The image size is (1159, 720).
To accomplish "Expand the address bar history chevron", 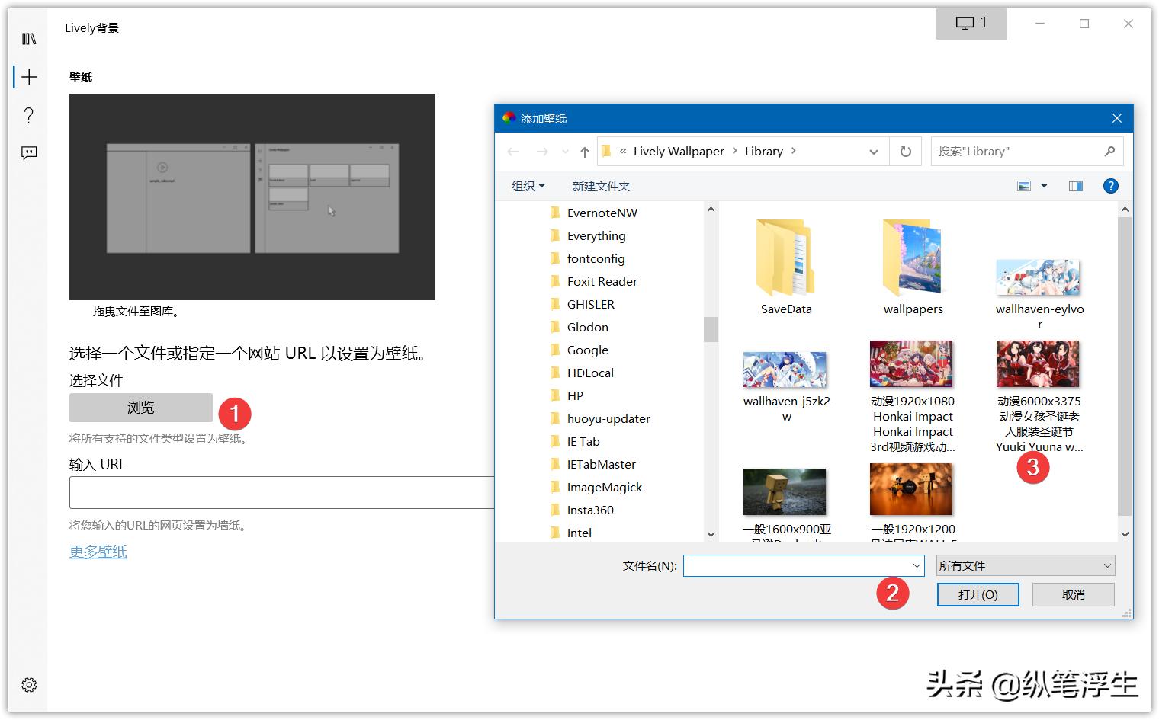I will 873,151.
